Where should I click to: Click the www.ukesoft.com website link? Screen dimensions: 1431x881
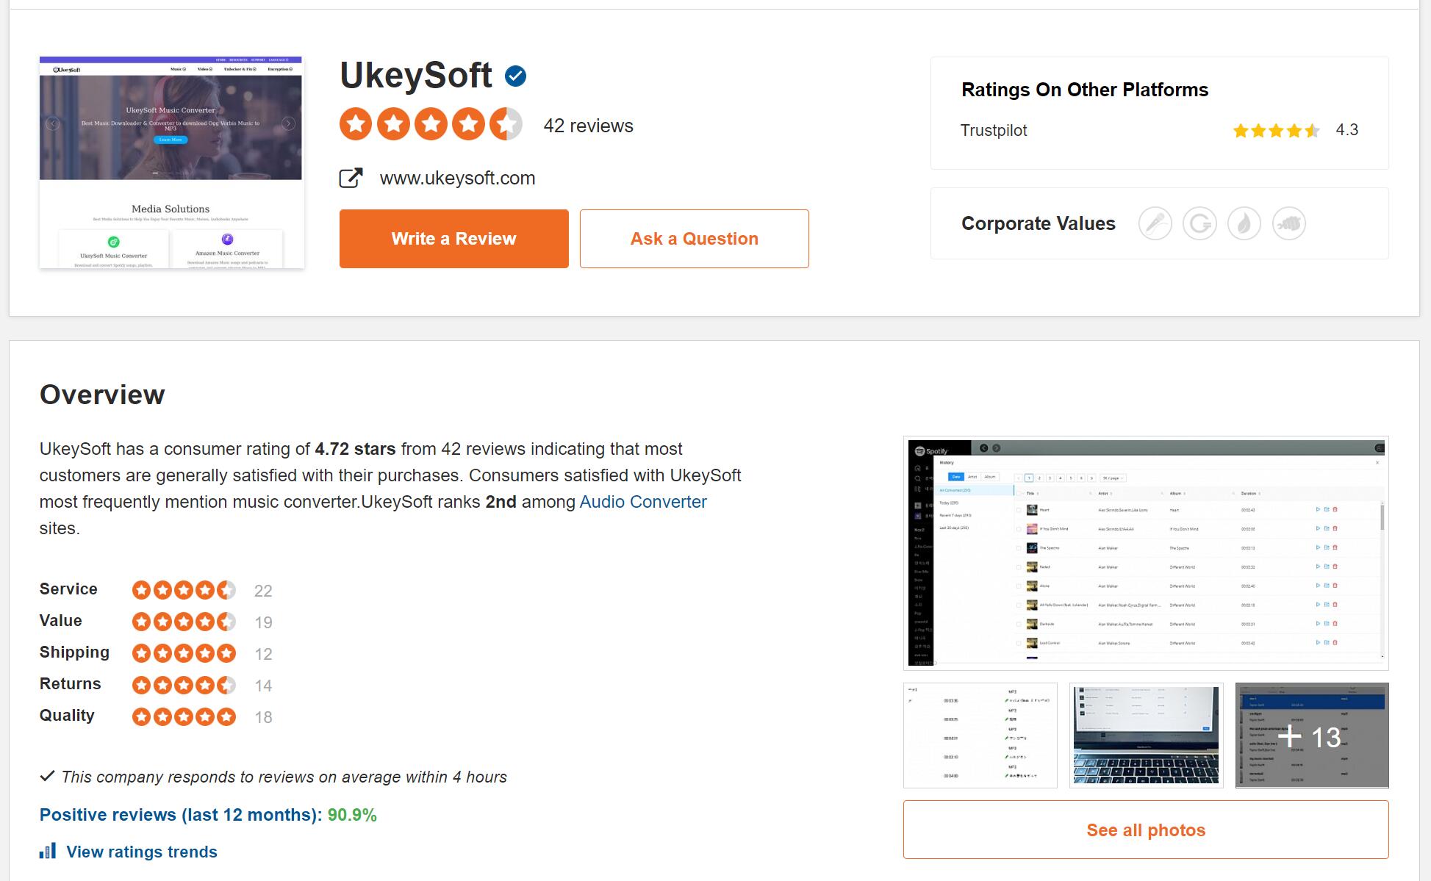coord(457,178)
